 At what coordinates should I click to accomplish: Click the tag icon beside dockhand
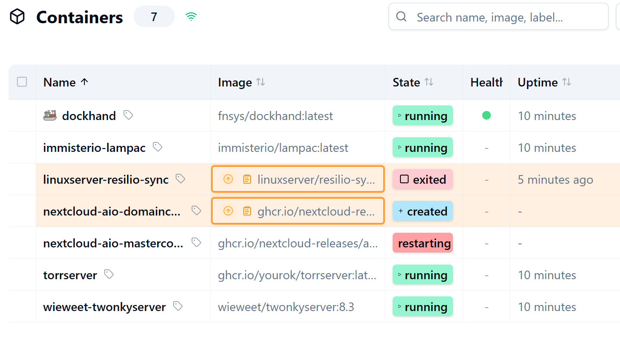click(128, 115)
